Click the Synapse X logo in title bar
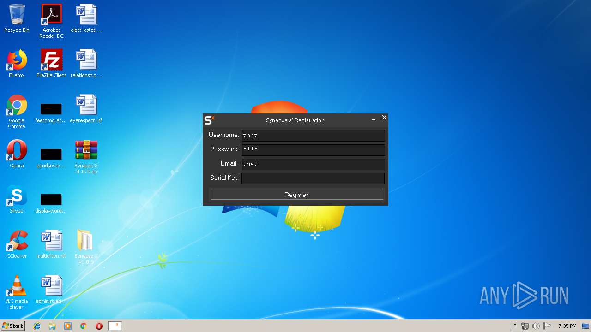Screen dimensions: 591x332 click(209, 120)
